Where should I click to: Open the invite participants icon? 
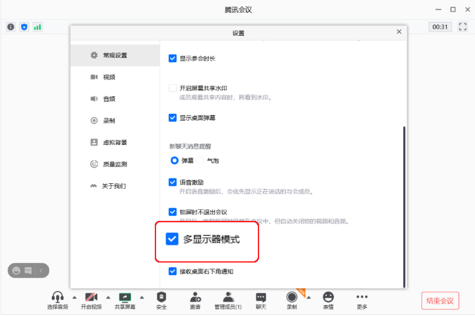point(196,297)
